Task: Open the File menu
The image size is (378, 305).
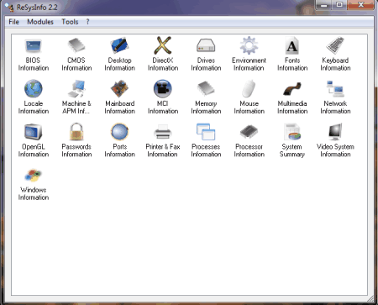Action: (13, 22)
